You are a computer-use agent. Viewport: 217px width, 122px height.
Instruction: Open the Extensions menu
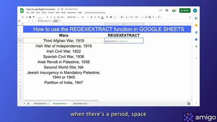click(x=72, y=13)
